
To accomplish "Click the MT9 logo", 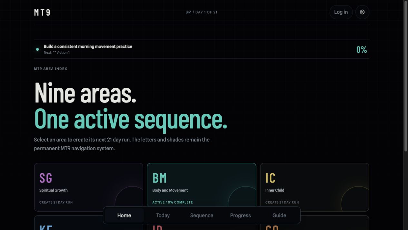I will (42, 12).
